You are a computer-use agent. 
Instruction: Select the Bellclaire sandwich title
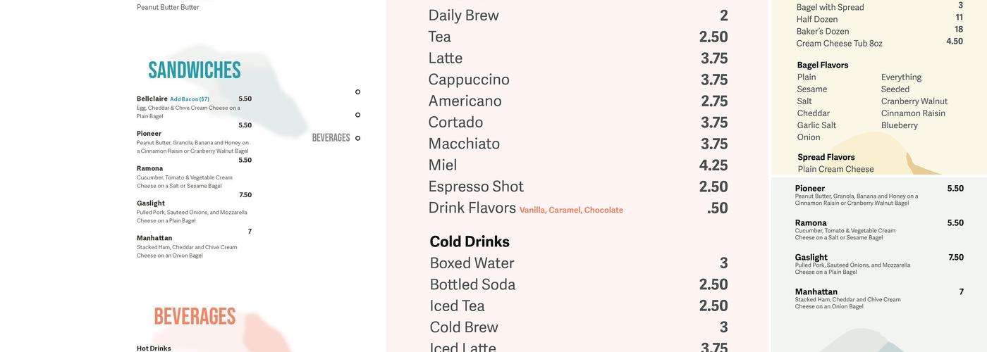(152, 99)
